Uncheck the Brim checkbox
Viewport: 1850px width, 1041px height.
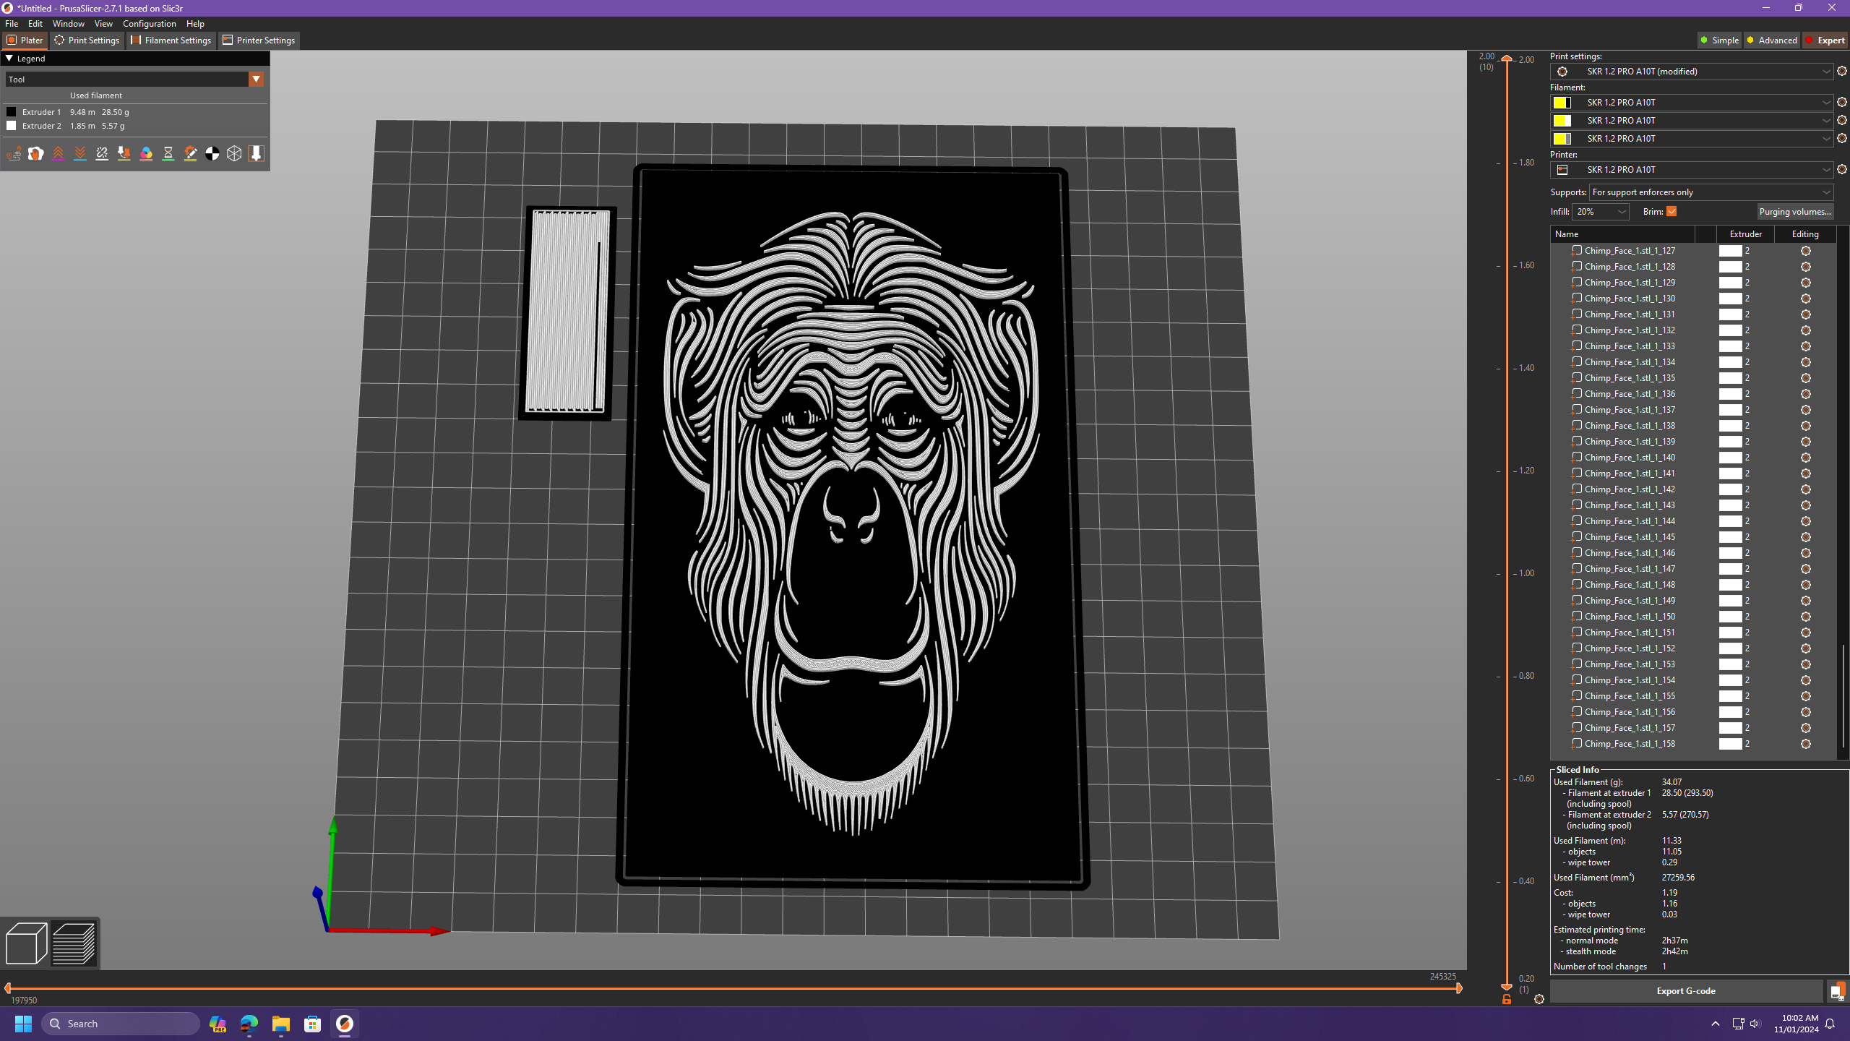click(1672, 211)
